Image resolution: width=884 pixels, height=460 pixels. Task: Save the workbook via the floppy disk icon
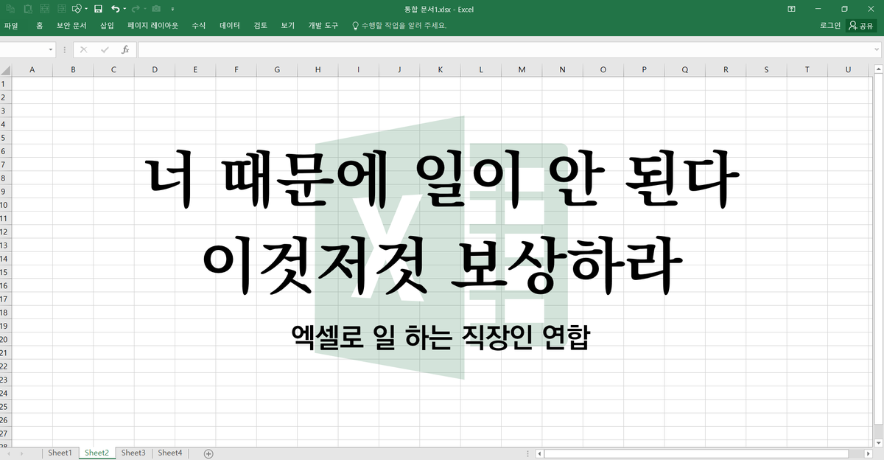point(98,9)
